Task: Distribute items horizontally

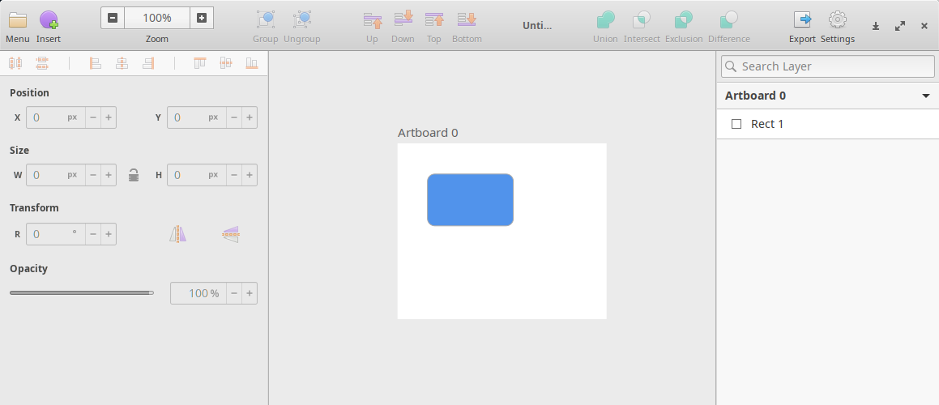Action: (15, 63)
